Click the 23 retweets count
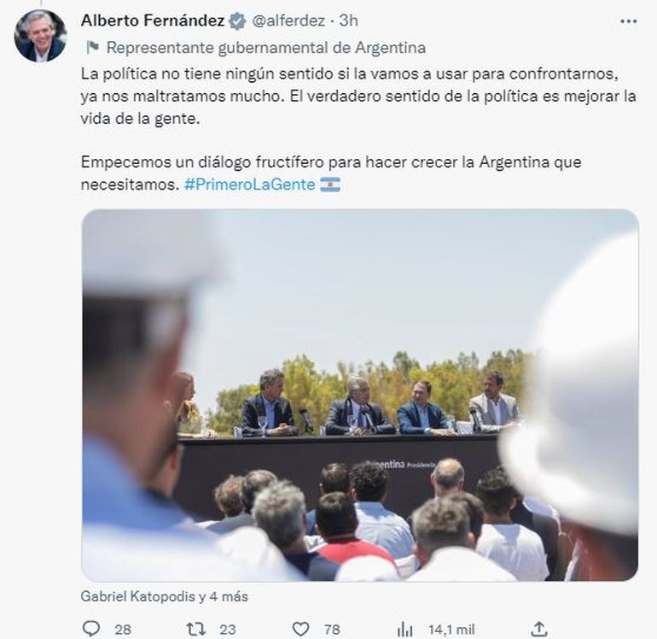Screen dimensions: 657x639 [228, 630]
